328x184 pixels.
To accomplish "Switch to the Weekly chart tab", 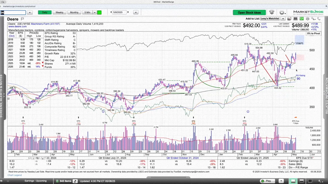I will (60, 12).
